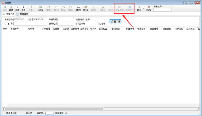Click the 订单号 input field

click(x=30, y=24)
